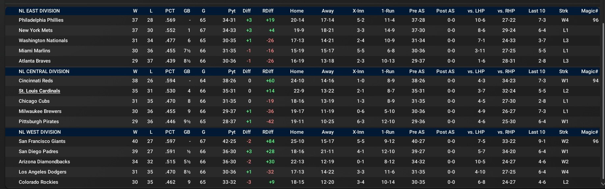
Task: Select Cincinnati Reds in the standings
Action: coord(36,81)
